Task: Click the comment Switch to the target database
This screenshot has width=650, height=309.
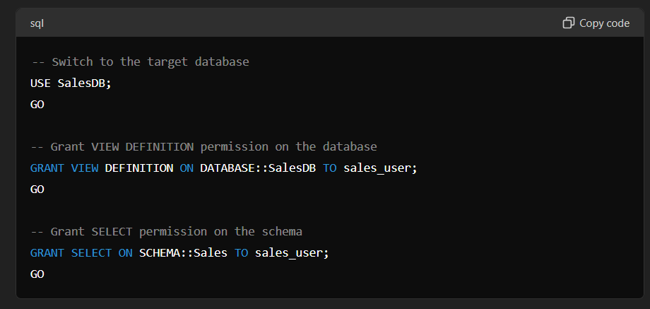Action: [x=140, y=62]
